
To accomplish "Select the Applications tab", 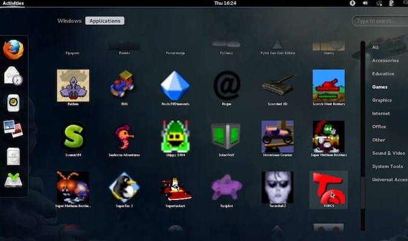I will click(x=105, y=20).
